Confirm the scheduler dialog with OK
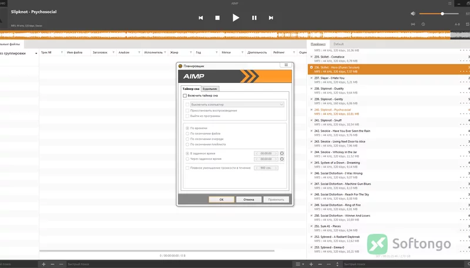The height and width of the screenshot is (268, 470). click(221, 199)
